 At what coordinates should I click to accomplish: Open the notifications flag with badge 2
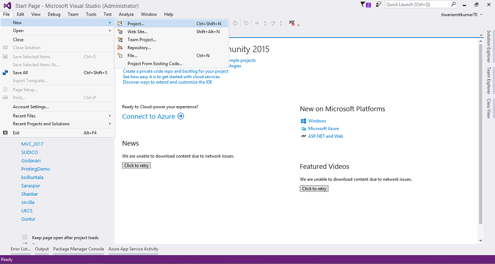click(x=365, y=5)
